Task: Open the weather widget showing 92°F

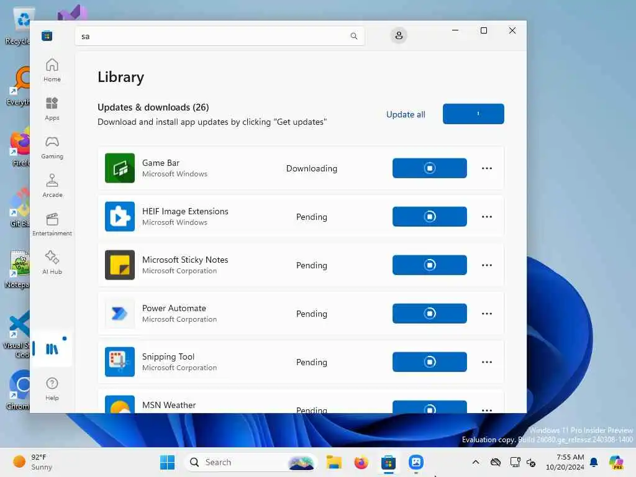Action: pos(34,462)
